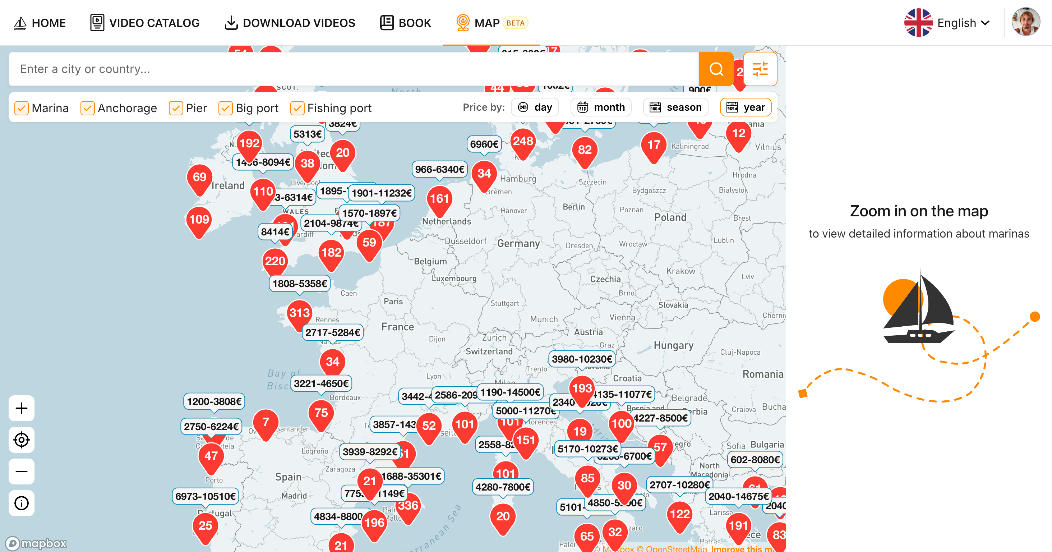Select the 5313€ price label
This screenshot has height=552, width=1052.
308,134
